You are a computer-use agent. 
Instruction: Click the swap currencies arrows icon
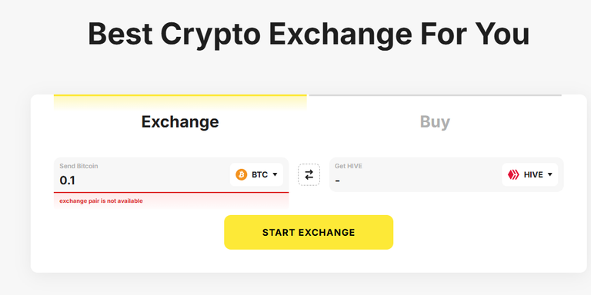309,174
